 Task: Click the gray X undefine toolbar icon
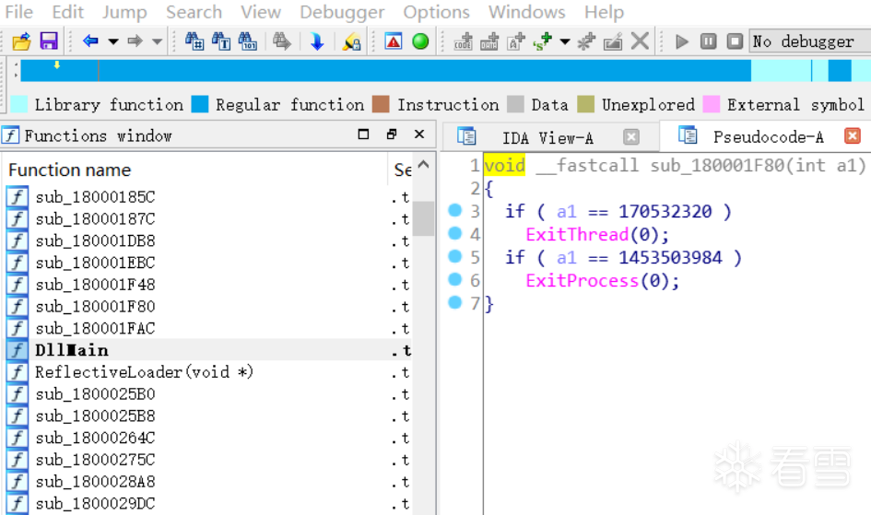pyautogui.click(x=640, y=41)
